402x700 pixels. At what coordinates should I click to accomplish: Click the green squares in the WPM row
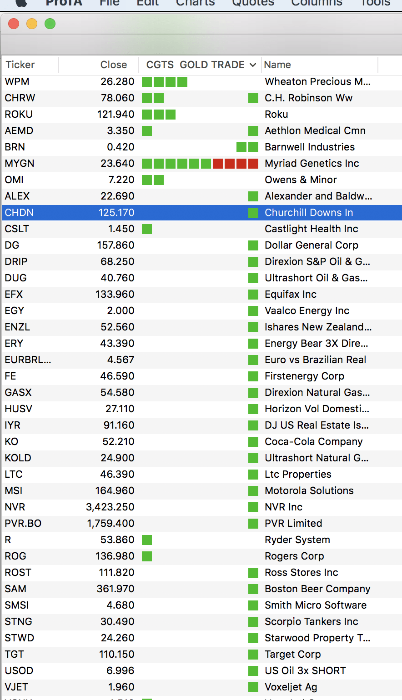[165, 82]
